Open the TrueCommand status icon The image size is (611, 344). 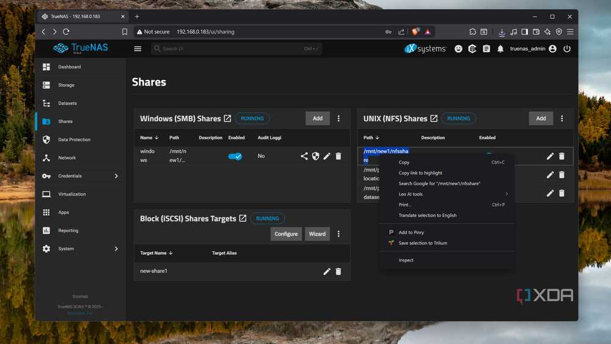click(472, 49)
